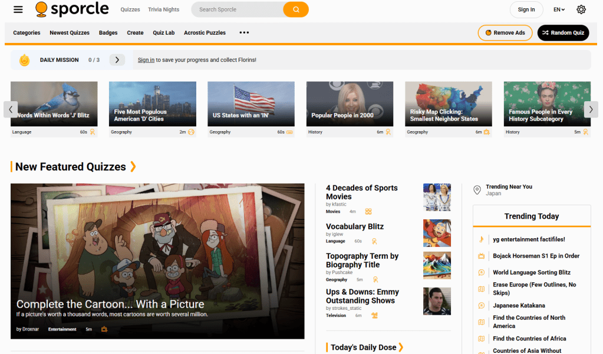Click music icon beside yg entertainment factfiles
603x354 pixels.
pyautogui.click(x=481, y=239)
